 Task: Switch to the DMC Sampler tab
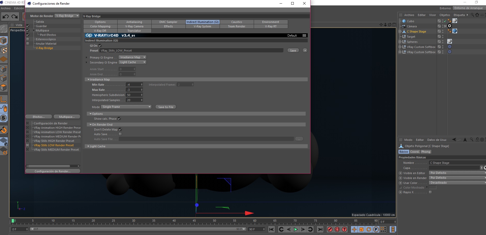[x=168, y=22]
